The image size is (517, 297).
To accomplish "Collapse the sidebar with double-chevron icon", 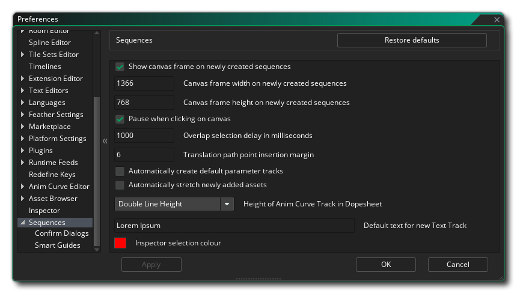I will coord(105,141).
